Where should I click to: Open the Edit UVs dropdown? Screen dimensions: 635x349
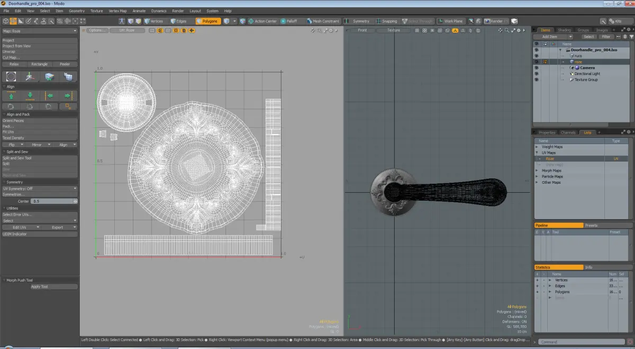[x=21, y=227]
